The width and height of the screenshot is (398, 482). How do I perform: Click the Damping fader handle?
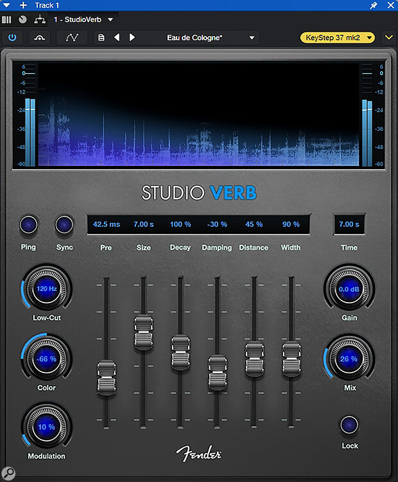coord(218,372)
